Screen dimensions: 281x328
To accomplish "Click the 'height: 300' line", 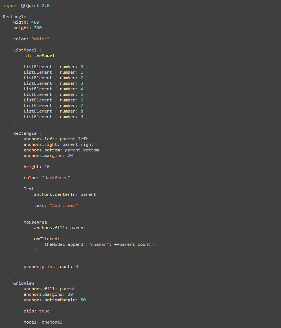I will (27, 28).
